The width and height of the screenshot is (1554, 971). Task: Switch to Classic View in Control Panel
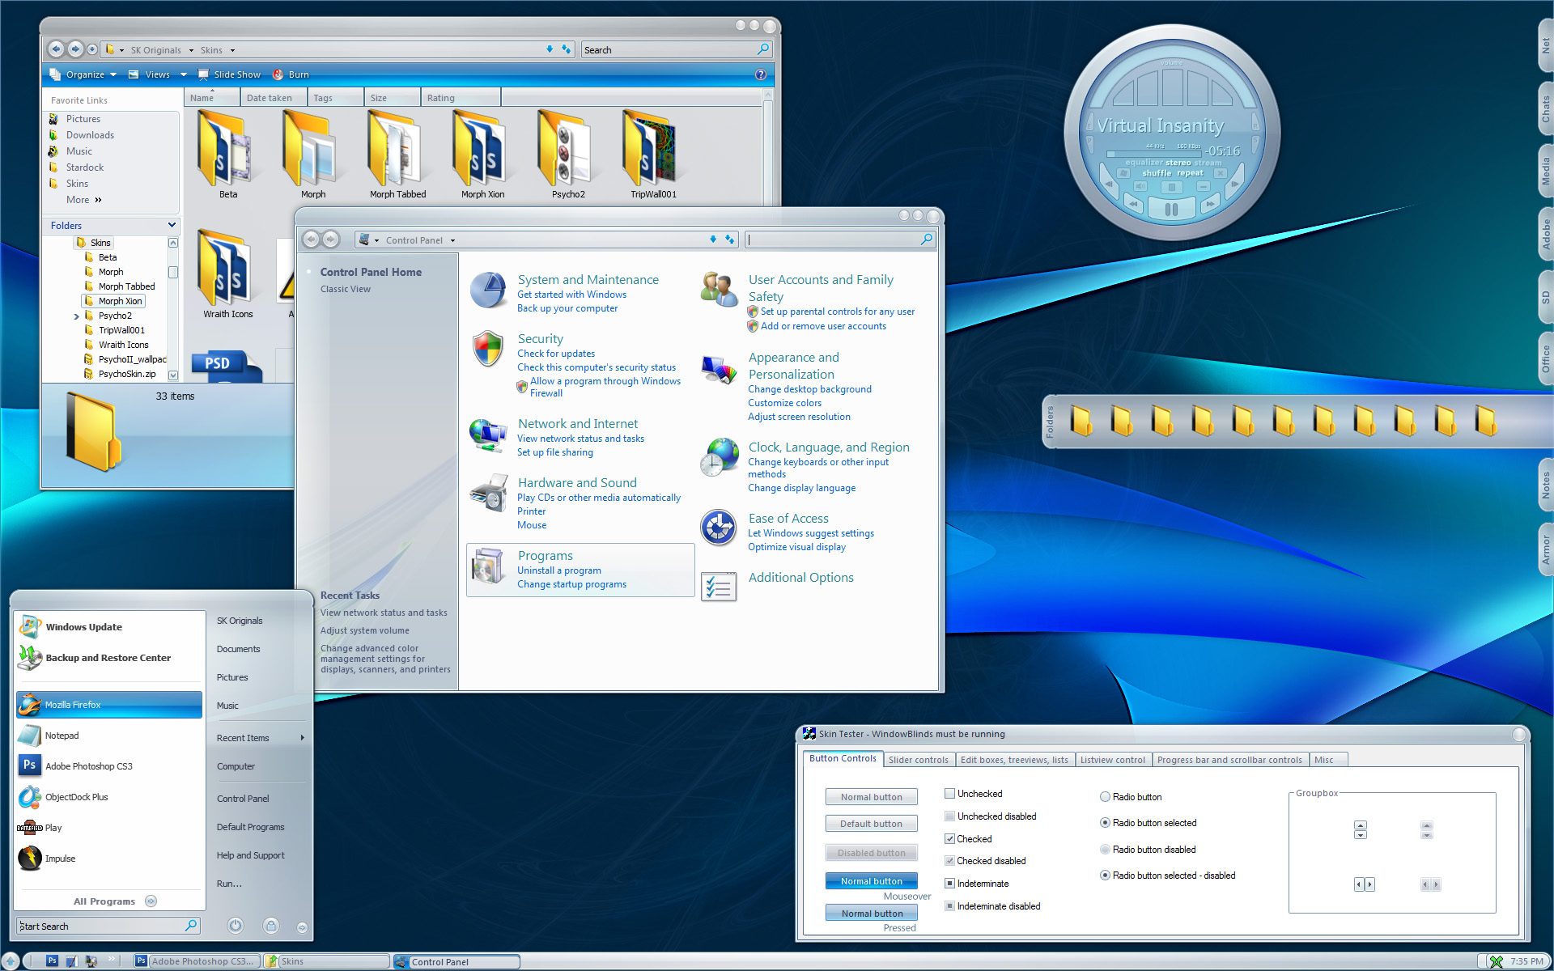click(x=345, y=289)
